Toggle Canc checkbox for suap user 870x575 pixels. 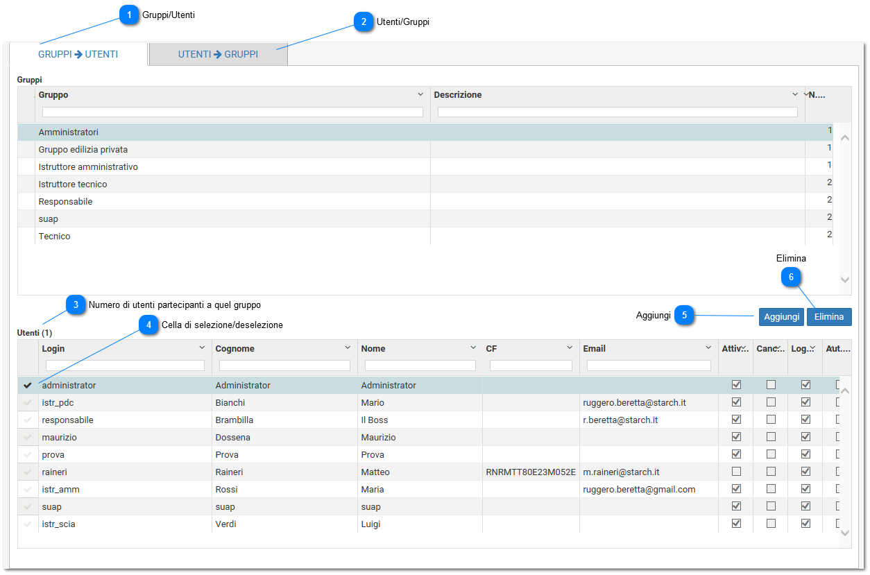click(771, 506)
